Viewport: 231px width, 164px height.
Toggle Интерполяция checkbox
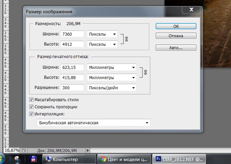pyautogui.click(x=31, y=114)
